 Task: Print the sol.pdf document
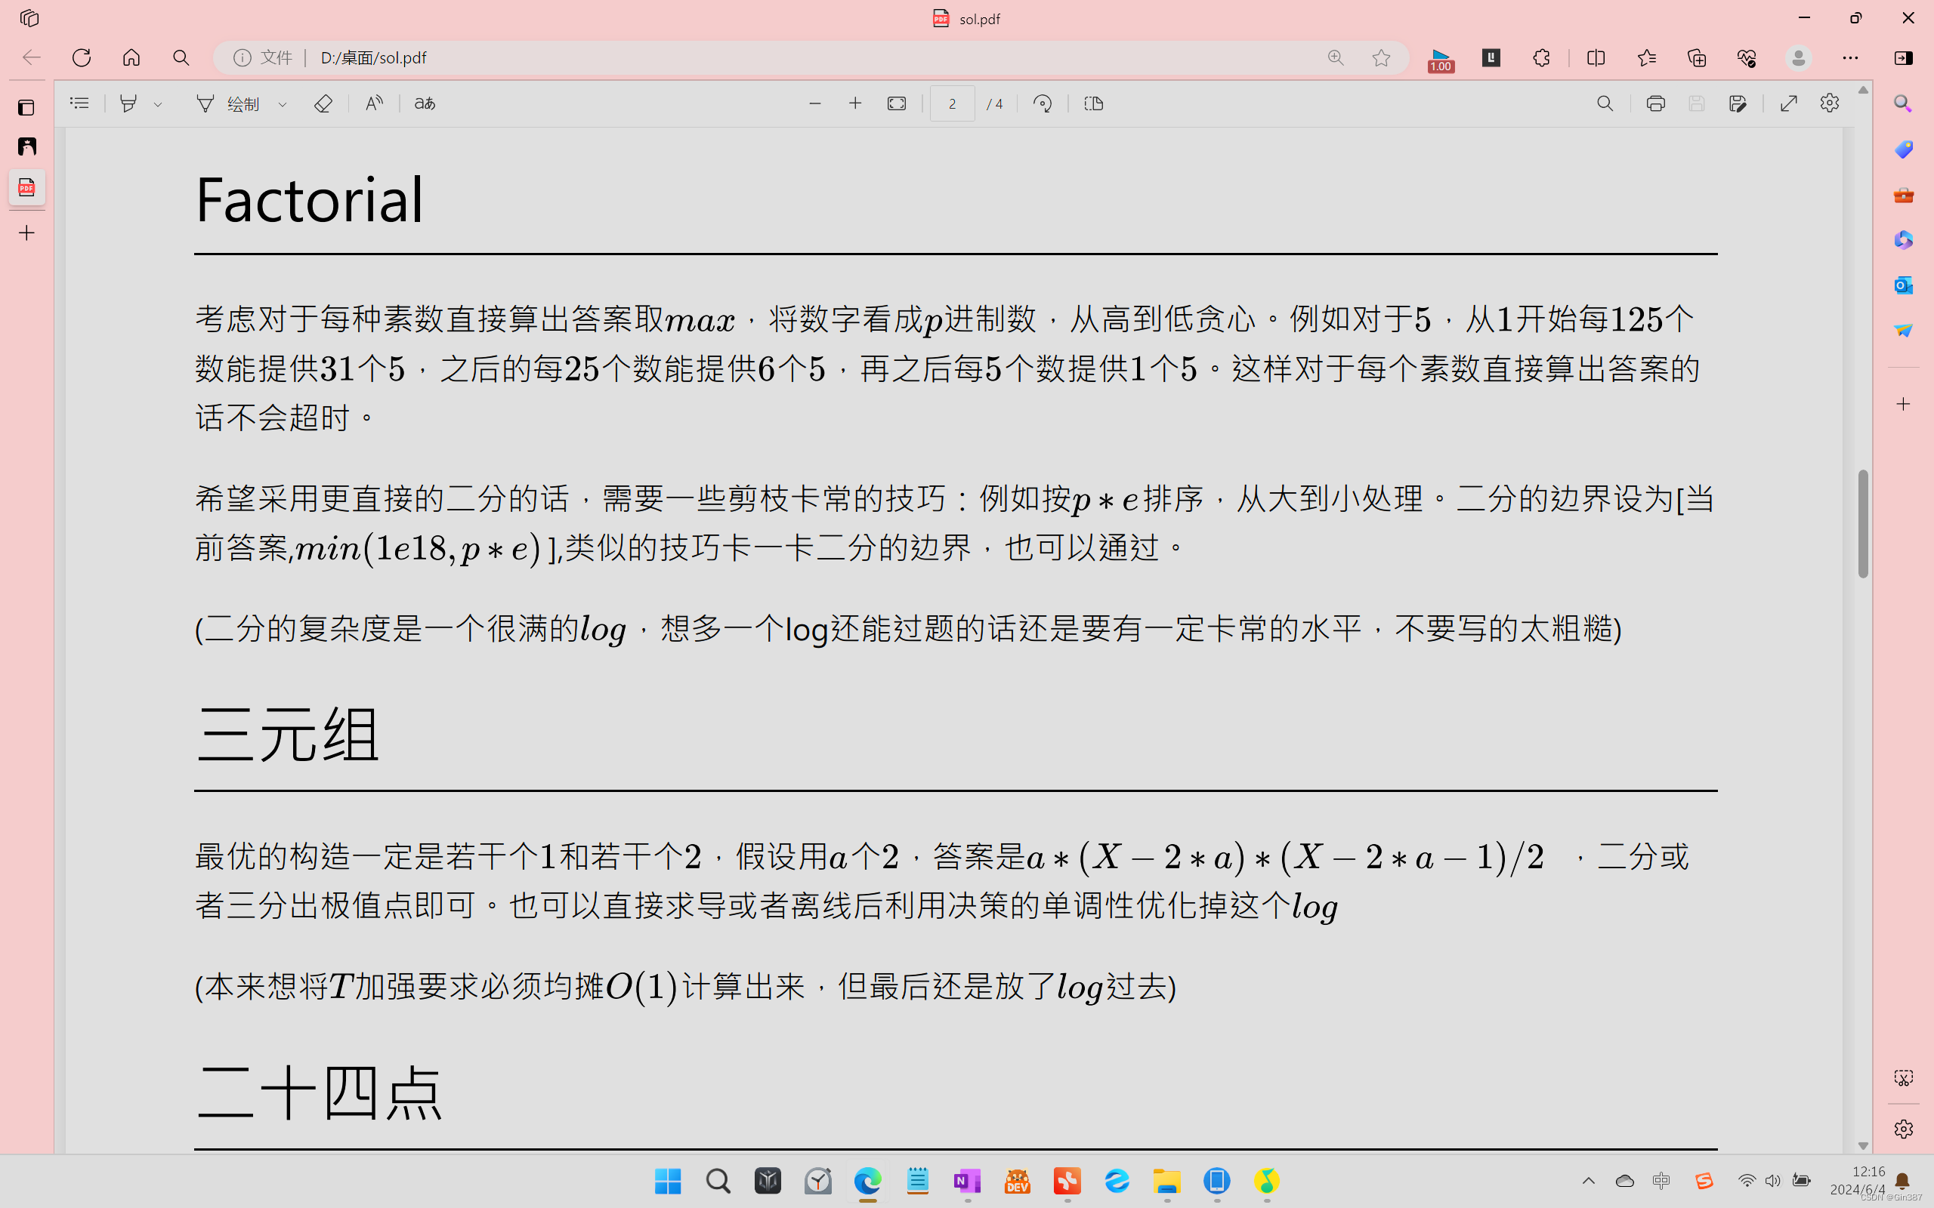(1655, 103)
